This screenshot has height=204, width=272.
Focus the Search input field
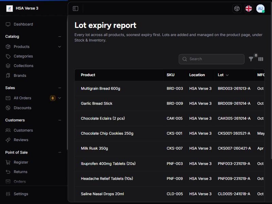211,59
